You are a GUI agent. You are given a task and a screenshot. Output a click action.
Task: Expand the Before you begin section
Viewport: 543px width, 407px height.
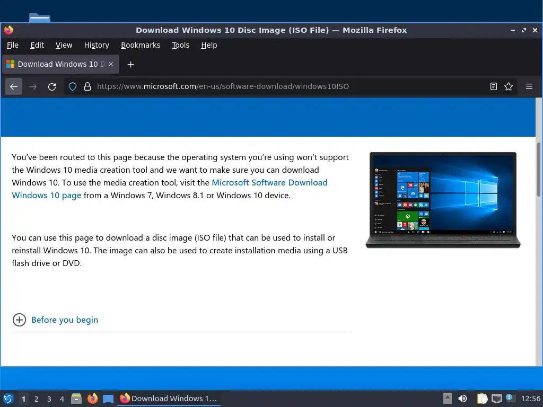coord(20,320)
